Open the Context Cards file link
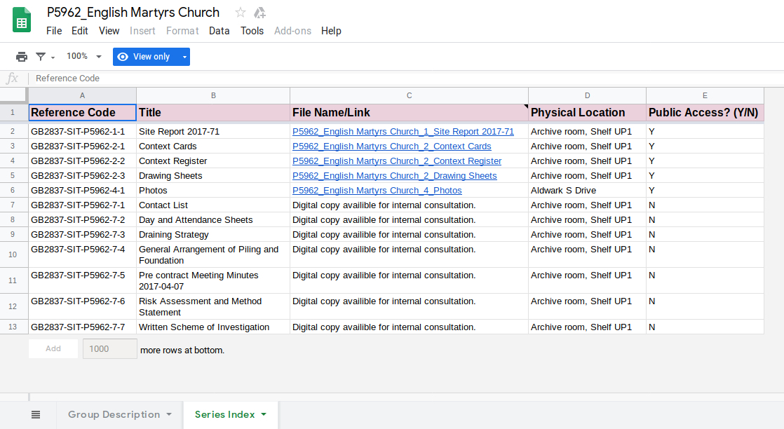 click(392, 147)
